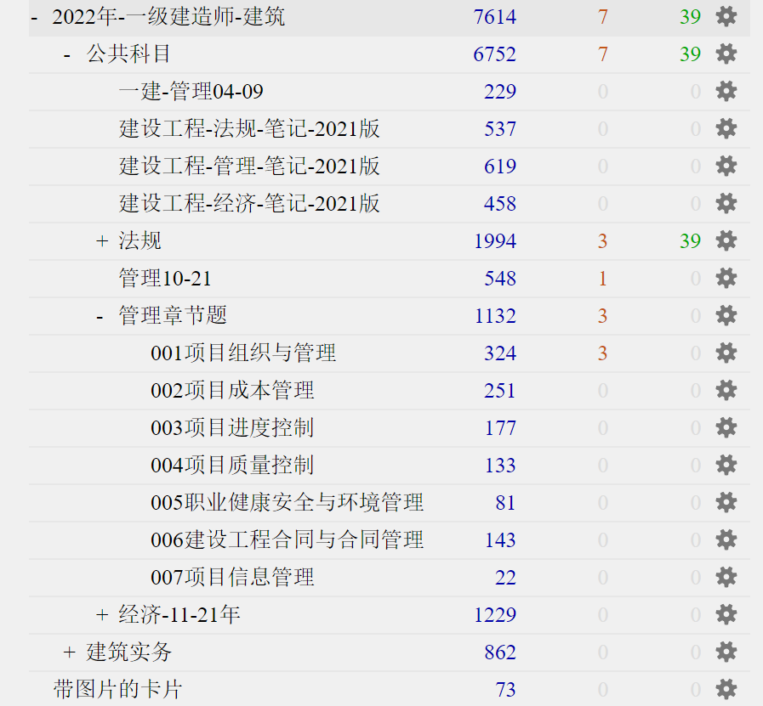Select the 带图片的卡片 deck
The image size is (763, 706).
pos(117,690)
